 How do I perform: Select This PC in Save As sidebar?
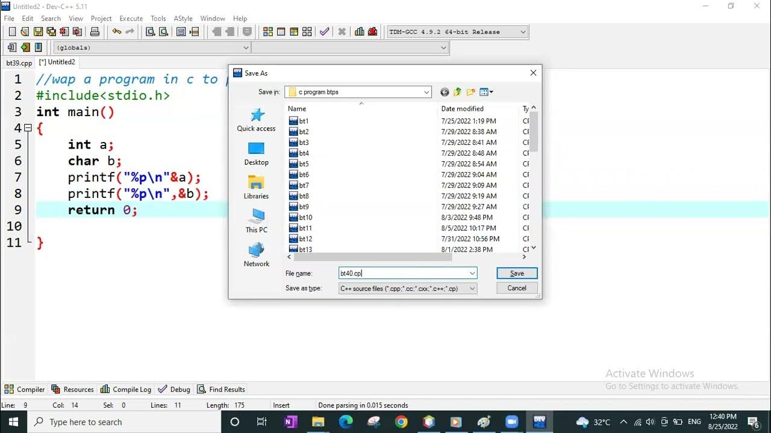pyautogui.click(x=256, y=221)
